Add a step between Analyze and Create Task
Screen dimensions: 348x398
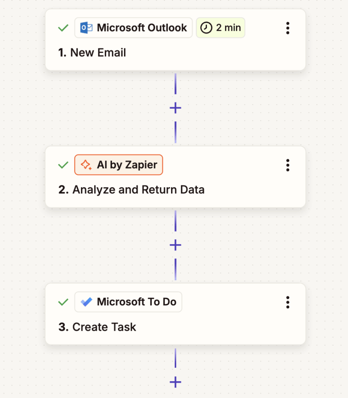pos(175,245)
